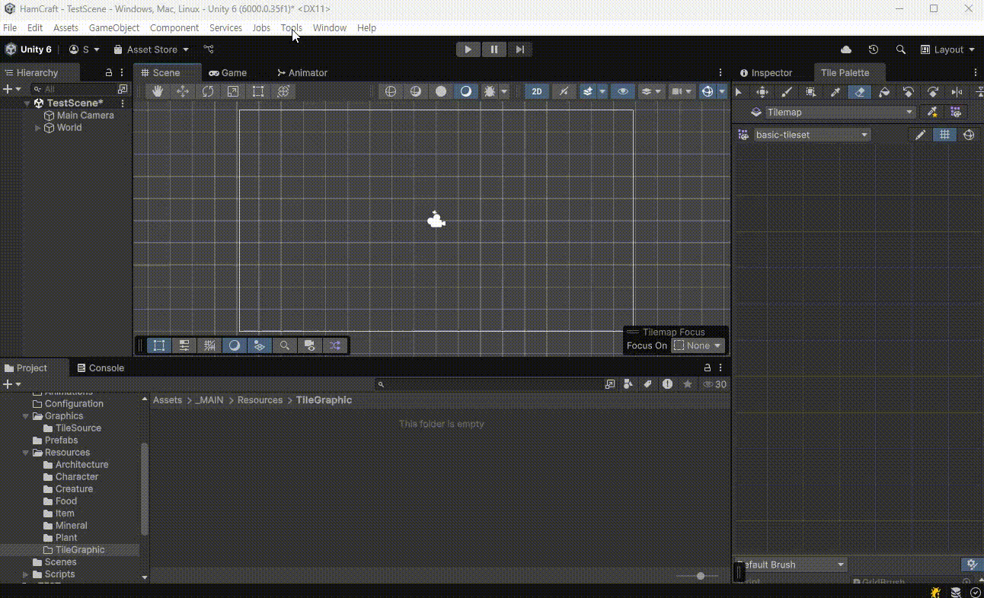Select the Tile Palette eyedropper picker tool
Screen dimensions: 984x598
click(x=835, y=92)
